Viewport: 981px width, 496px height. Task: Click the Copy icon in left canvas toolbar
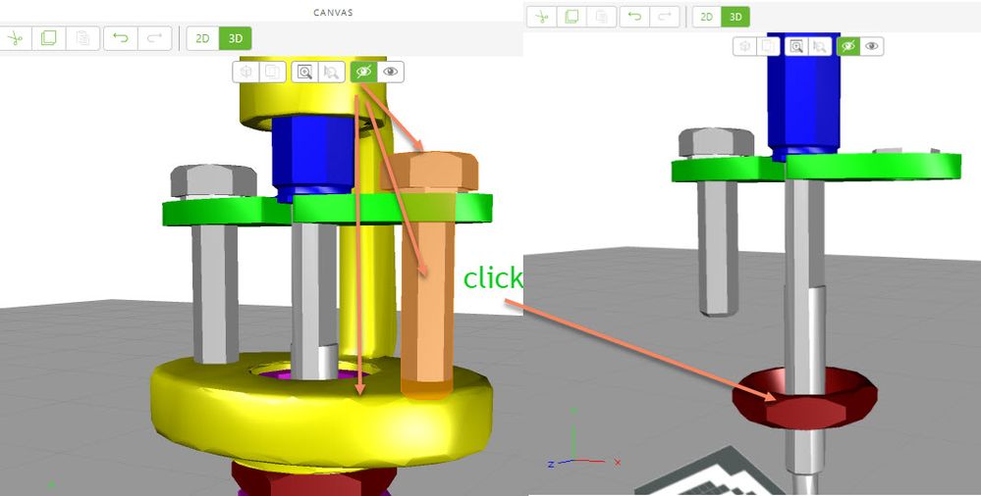pos(48,39)
